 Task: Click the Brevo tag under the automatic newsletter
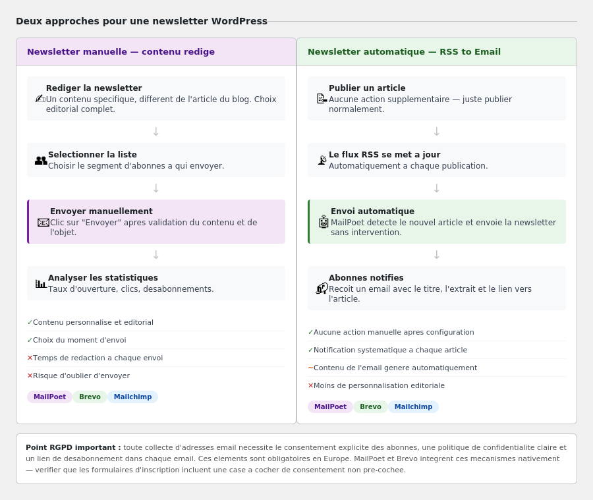tap(370, 406)
